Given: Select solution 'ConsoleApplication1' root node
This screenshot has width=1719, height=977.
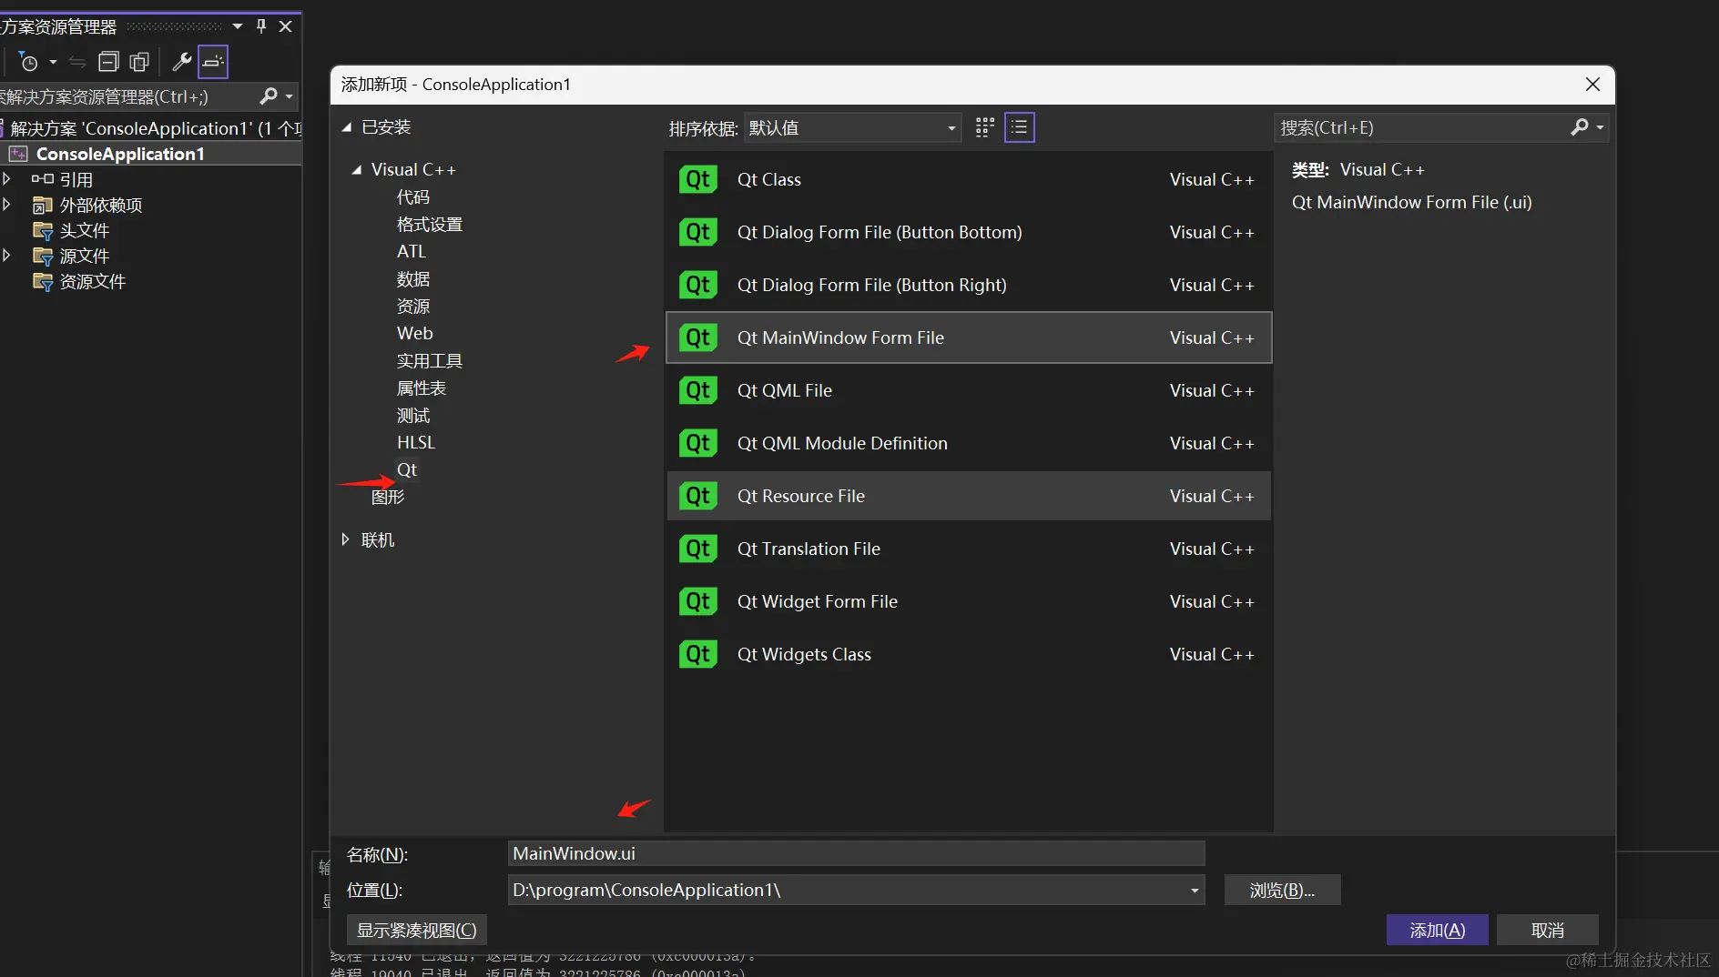Looking at the screenshot, I should tap(150, 128).
